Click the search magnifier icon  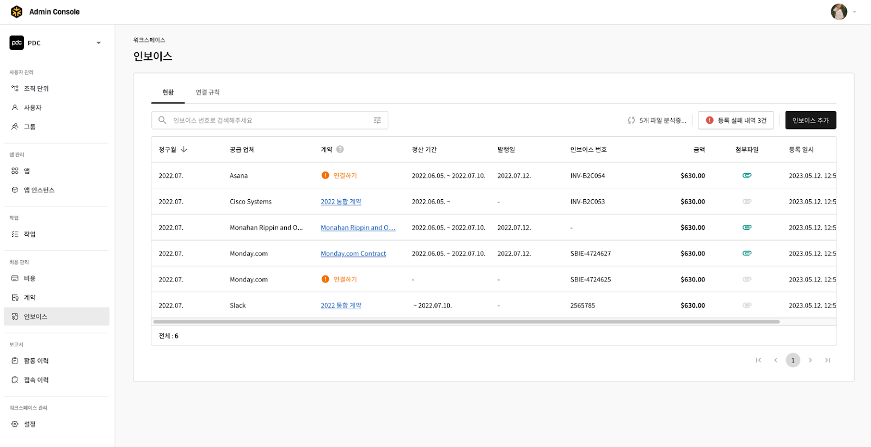point(162,120)
